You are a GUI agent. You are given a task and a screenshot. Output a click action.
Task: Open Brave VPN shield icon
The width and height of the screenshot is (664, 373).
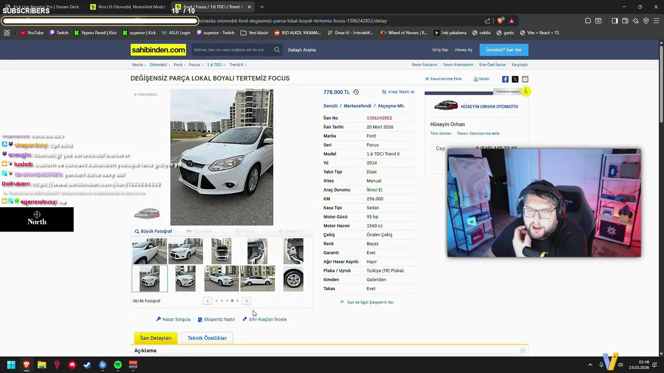(x=646, y=21)
